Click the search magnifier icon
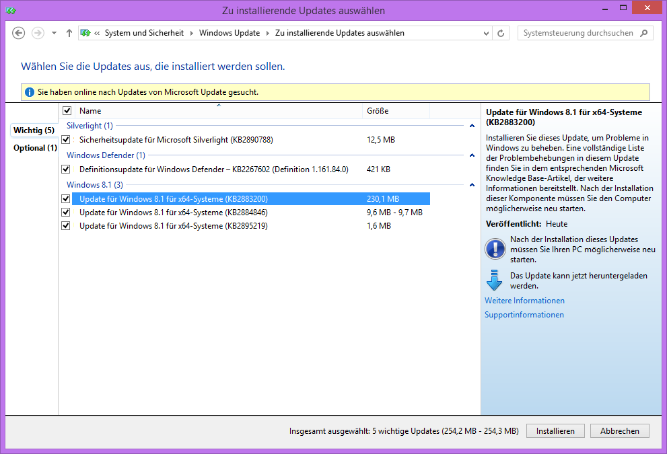667x454 pixels. pyautogui.click(x=644, y=33)
